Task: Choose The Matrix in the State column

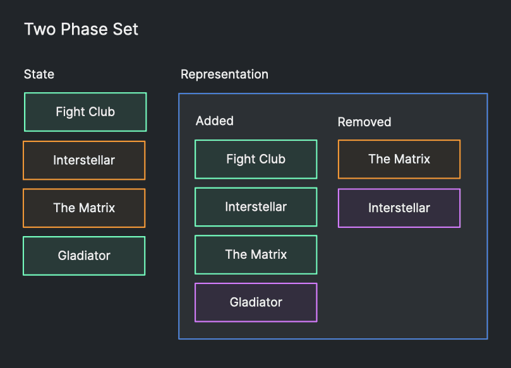Action: [84, 208]
